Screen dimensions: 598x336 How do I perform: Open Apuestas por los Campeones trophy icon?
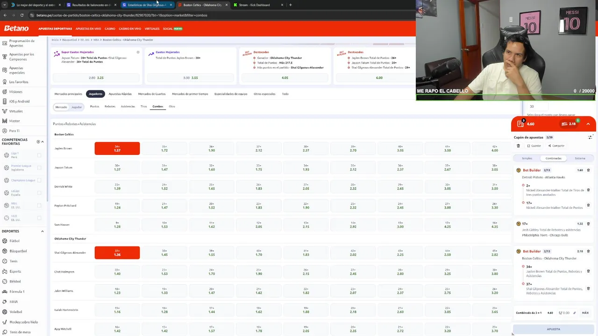tap(4, 56)
